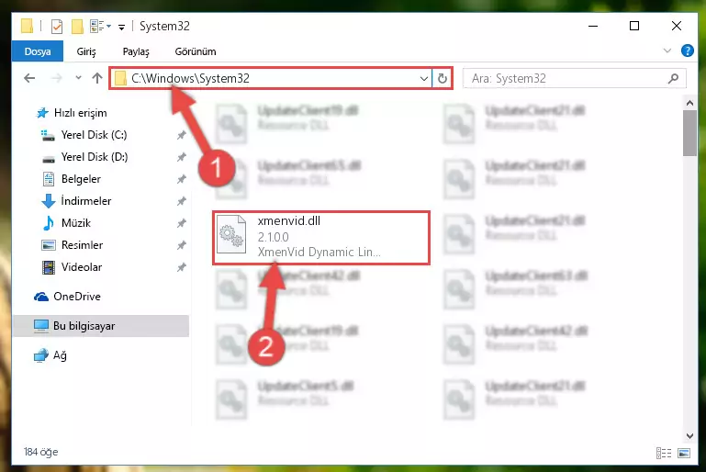This screenshot has width=706, height=472.
Task: Open Müzik folder in sidebar
Action: [75, 223]
